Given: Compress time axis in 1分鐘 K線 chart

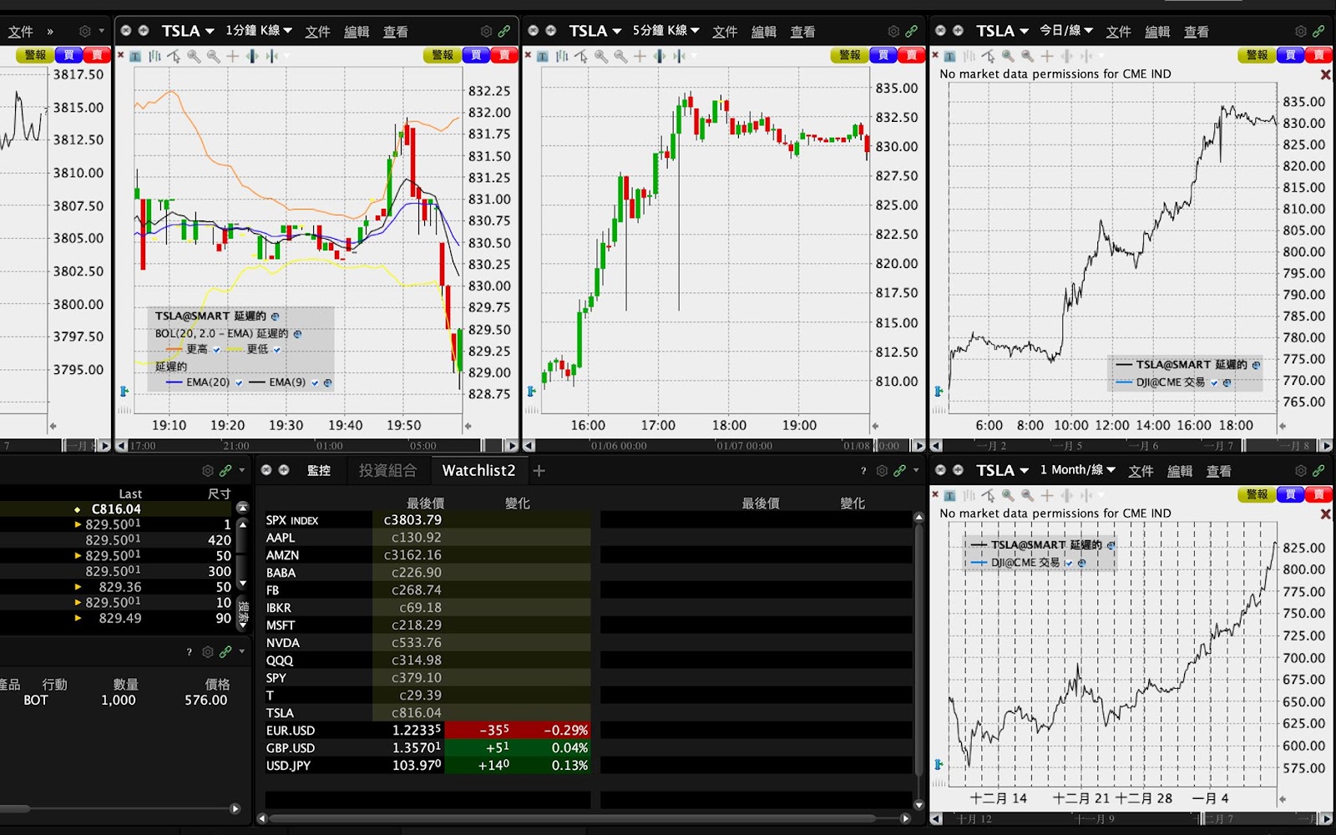Looking at the screenshot, I should pyautogui.click(x=272, y=56).
